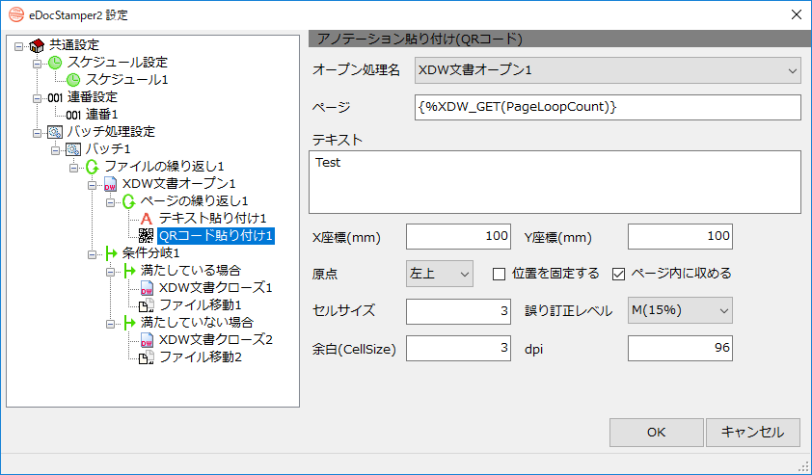812x475 pixels.
Task: Collapse the 共通設定 tree node
Action: [18, 46]
